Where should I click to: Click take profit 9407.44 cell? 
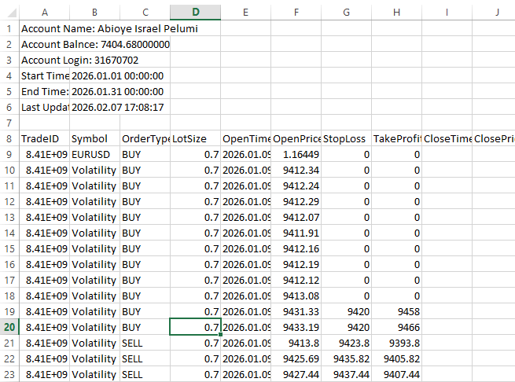click(x=396, y=374)
